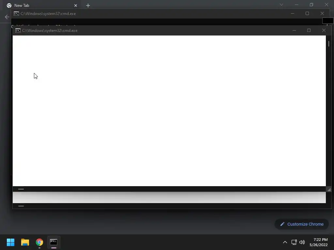The image size is (334, 250).
Task: Click the front cmd.exe resize grip
Action: [x=329, y=190]
